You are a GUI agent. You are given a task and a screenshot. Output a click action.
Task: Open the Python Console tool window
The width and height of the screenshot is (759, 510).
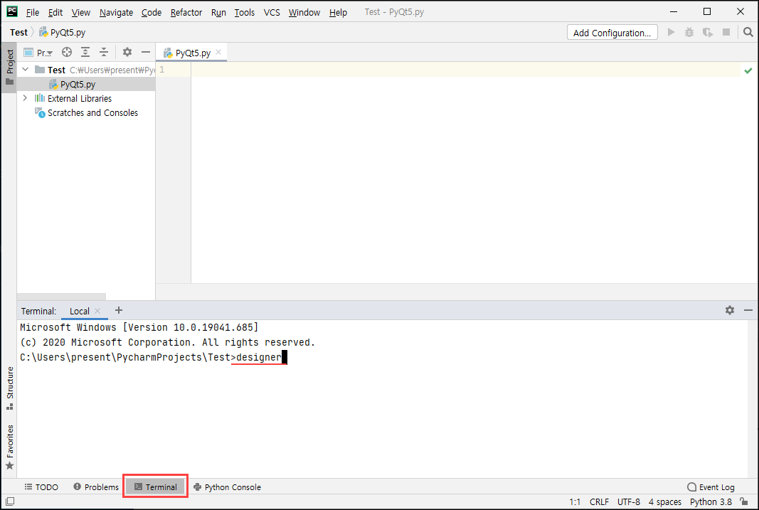[x=227, y=487]
